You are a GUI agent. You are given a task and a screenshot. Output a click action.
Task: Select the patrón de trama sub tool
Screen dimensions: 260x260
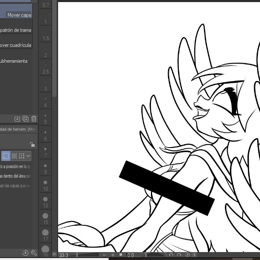pos(16,26)
